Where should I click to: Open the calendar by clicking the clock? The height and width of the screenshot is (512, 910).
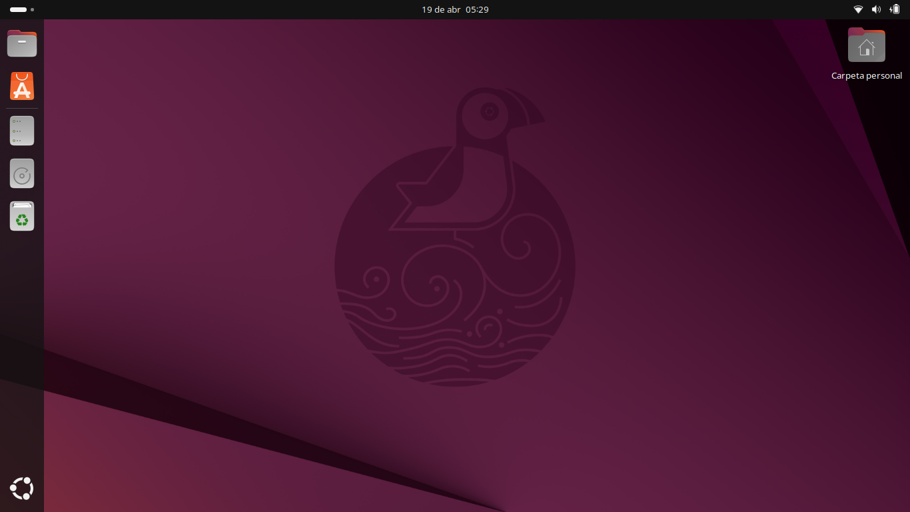pos(455,9)
